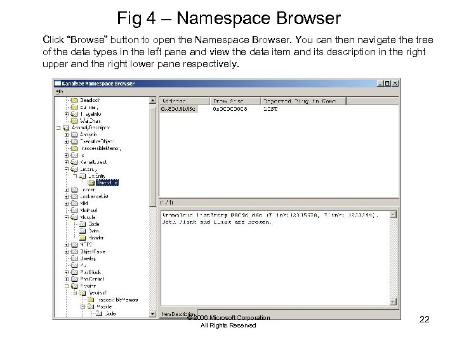This screenshot has width=457, height=342.
Task: Click inside the anomaly description text area
Action: (x=275, y=257)
